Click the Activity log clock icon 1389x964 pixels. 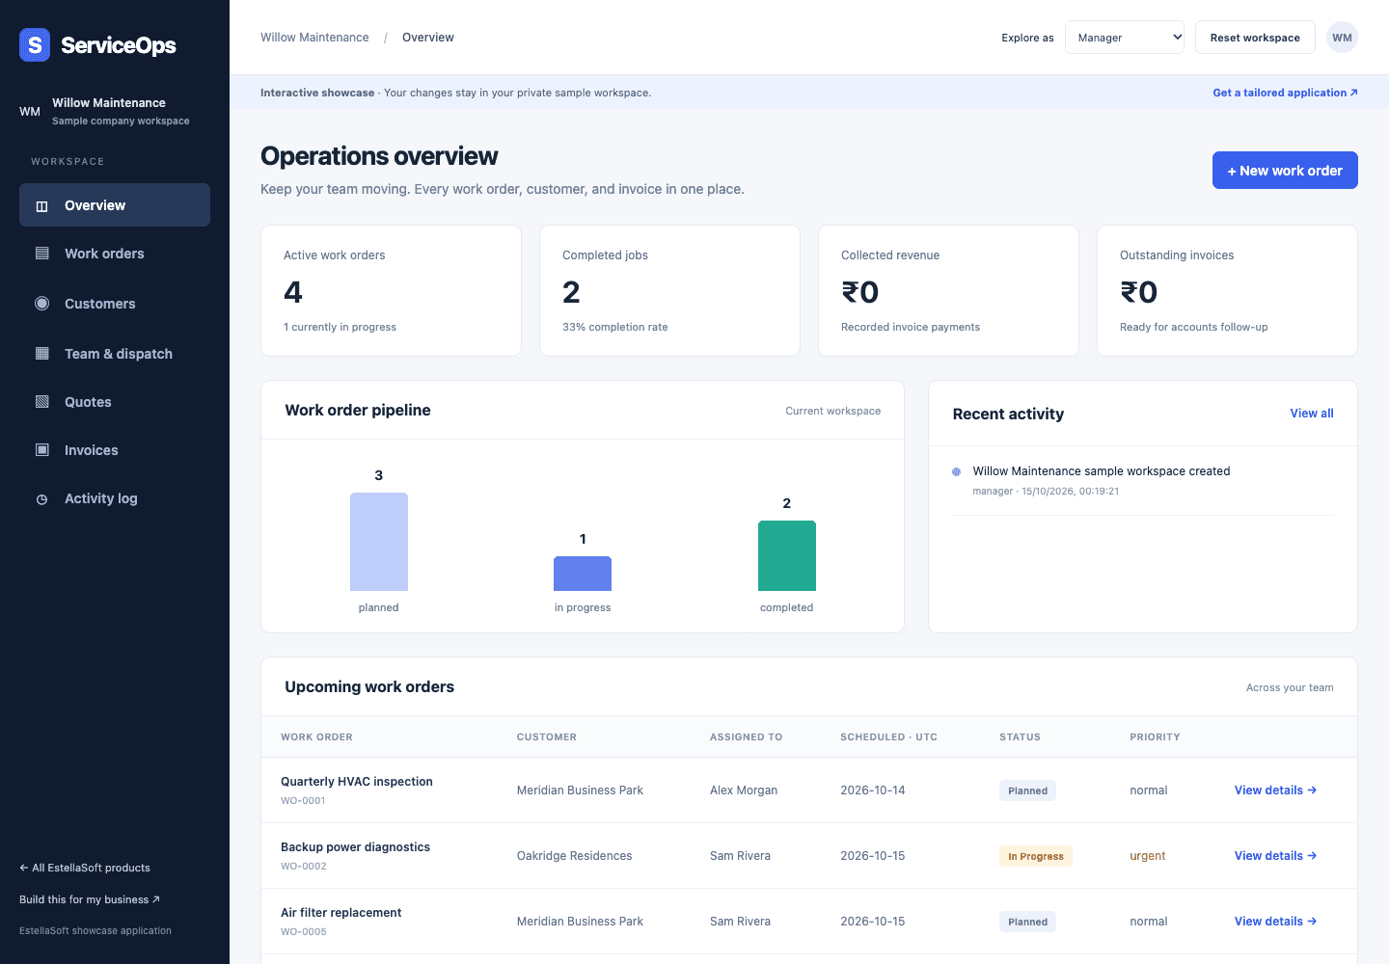[41, 499]
